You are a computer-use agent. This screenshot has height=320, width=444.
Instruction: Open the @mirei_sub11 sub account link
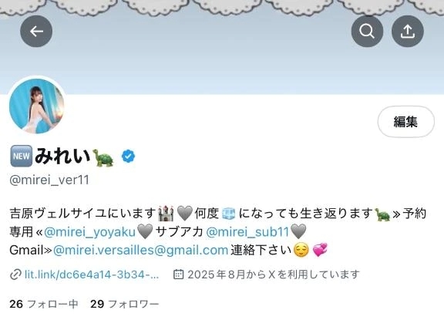(x=247, y=232)
